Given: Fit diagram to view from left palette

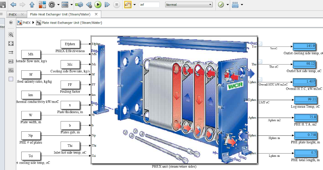Looking at the screenshot, I should pos(11,43).
